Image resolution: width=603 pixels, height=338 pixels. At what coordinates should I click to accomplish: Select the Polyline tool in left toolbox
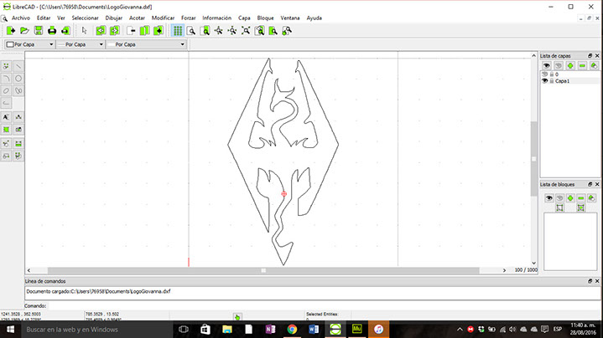click(6, 103)
